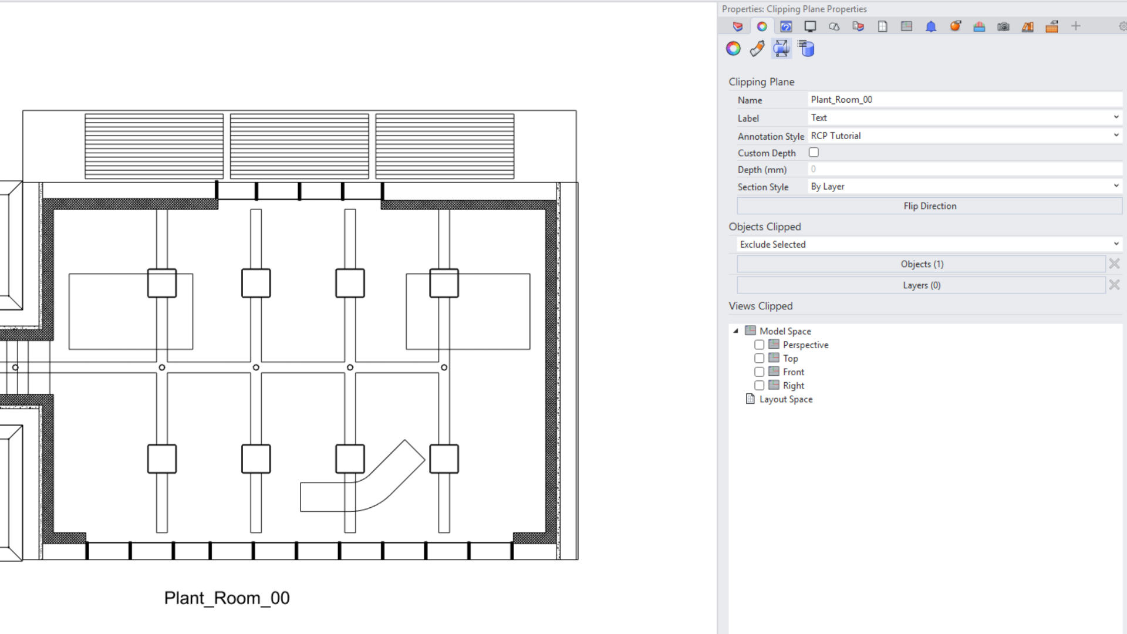This screenshot has height=634, width=1127.
Task: Show Object properties color wheel page
Action: [x=733, y=49]
